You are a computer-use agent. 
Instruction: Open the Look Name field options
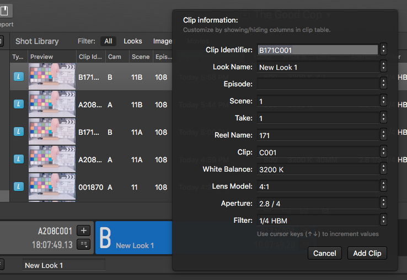point(384,67)
